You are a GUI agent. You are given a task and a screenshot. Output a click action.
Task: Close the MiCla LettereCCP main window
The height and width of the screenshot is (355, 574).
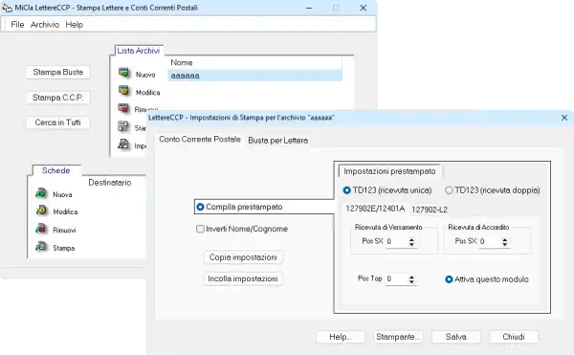363,8
